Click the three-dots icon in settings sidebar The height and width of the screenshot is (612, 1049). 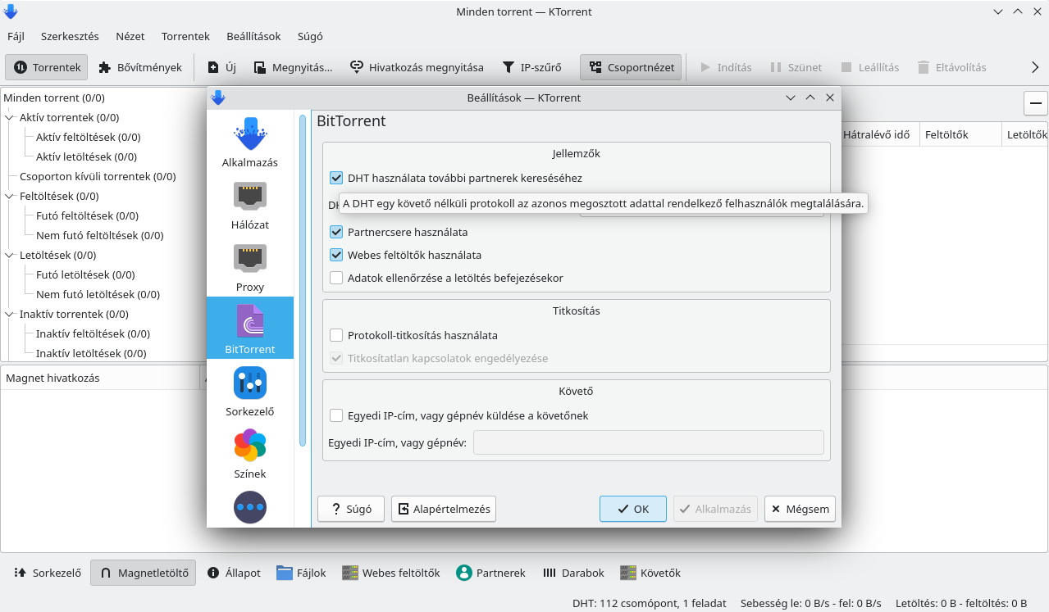click(250, 507)
